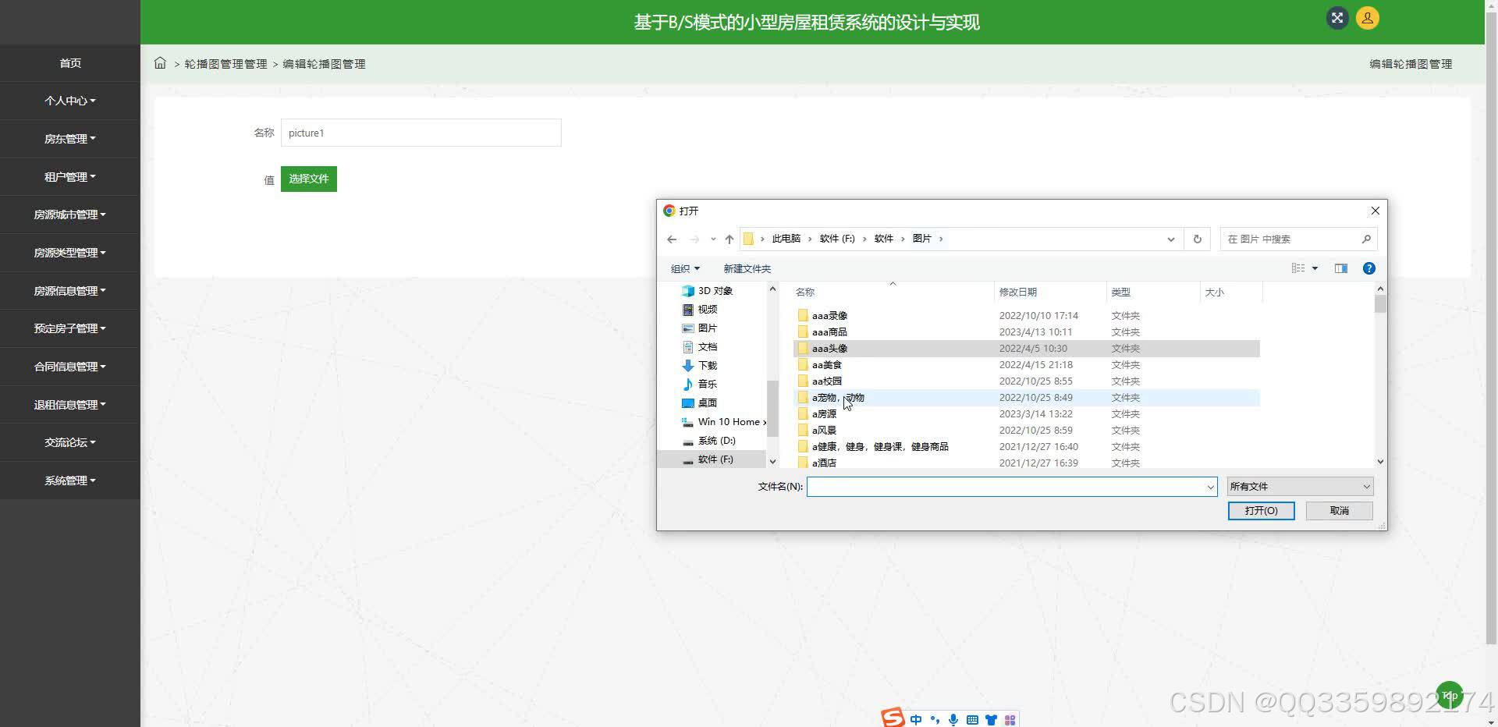The height and width of the screenshot is (727, 1498).
Task: Expand the 退租信息管理 sidebar menu
Action: point(70,405)
